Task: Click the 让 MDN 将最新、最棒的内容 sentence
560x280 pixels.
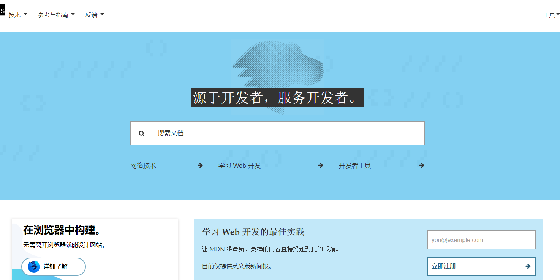Action: [x=270, y=249]
